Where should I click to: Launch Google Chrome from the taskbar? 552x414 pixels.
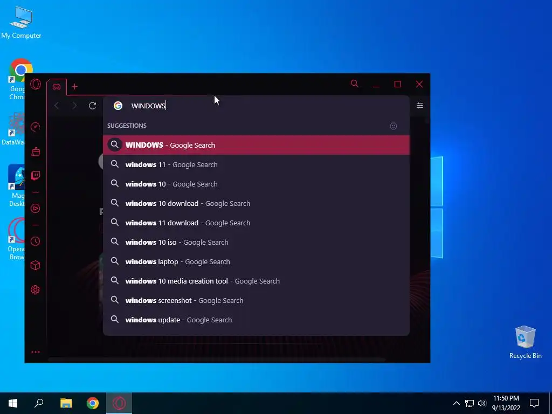coord(93,403)
